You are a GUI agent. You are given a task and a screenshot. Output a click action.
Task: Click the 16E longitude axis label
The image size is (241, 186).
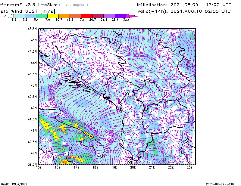[58, 167]
